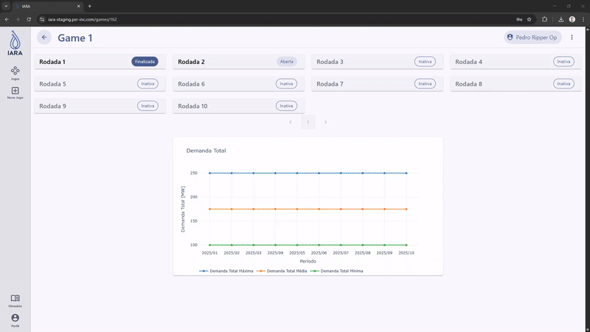Select page 1 in the pagination

point(308,122)
